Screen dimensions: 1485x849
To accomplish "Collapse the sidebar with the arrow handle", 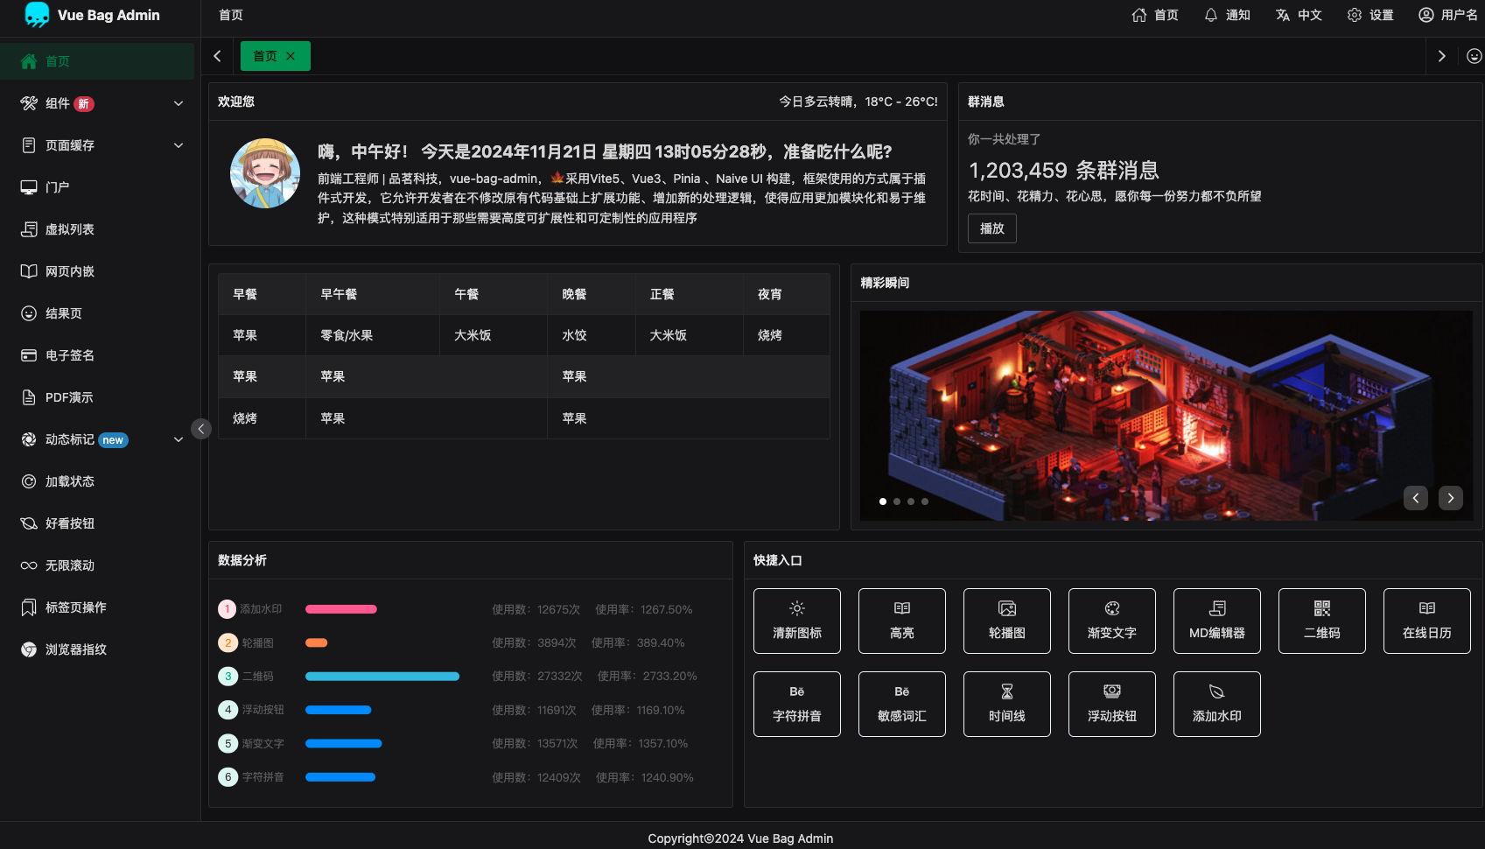I will [x=200, y=428].
